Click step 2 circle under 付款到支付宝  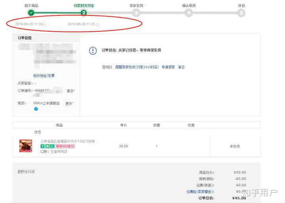(x=84, y=13)
